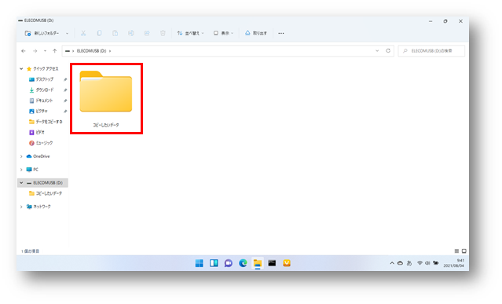Click the New folder (新しいフォルダー) button
Image resolution: width=502 pixels, height=304 pixels.
pos(42,33)
